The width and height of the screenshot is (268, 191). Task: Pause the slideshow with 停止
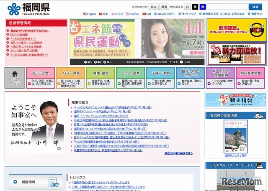pyautogui.click(x=98, y=62)
